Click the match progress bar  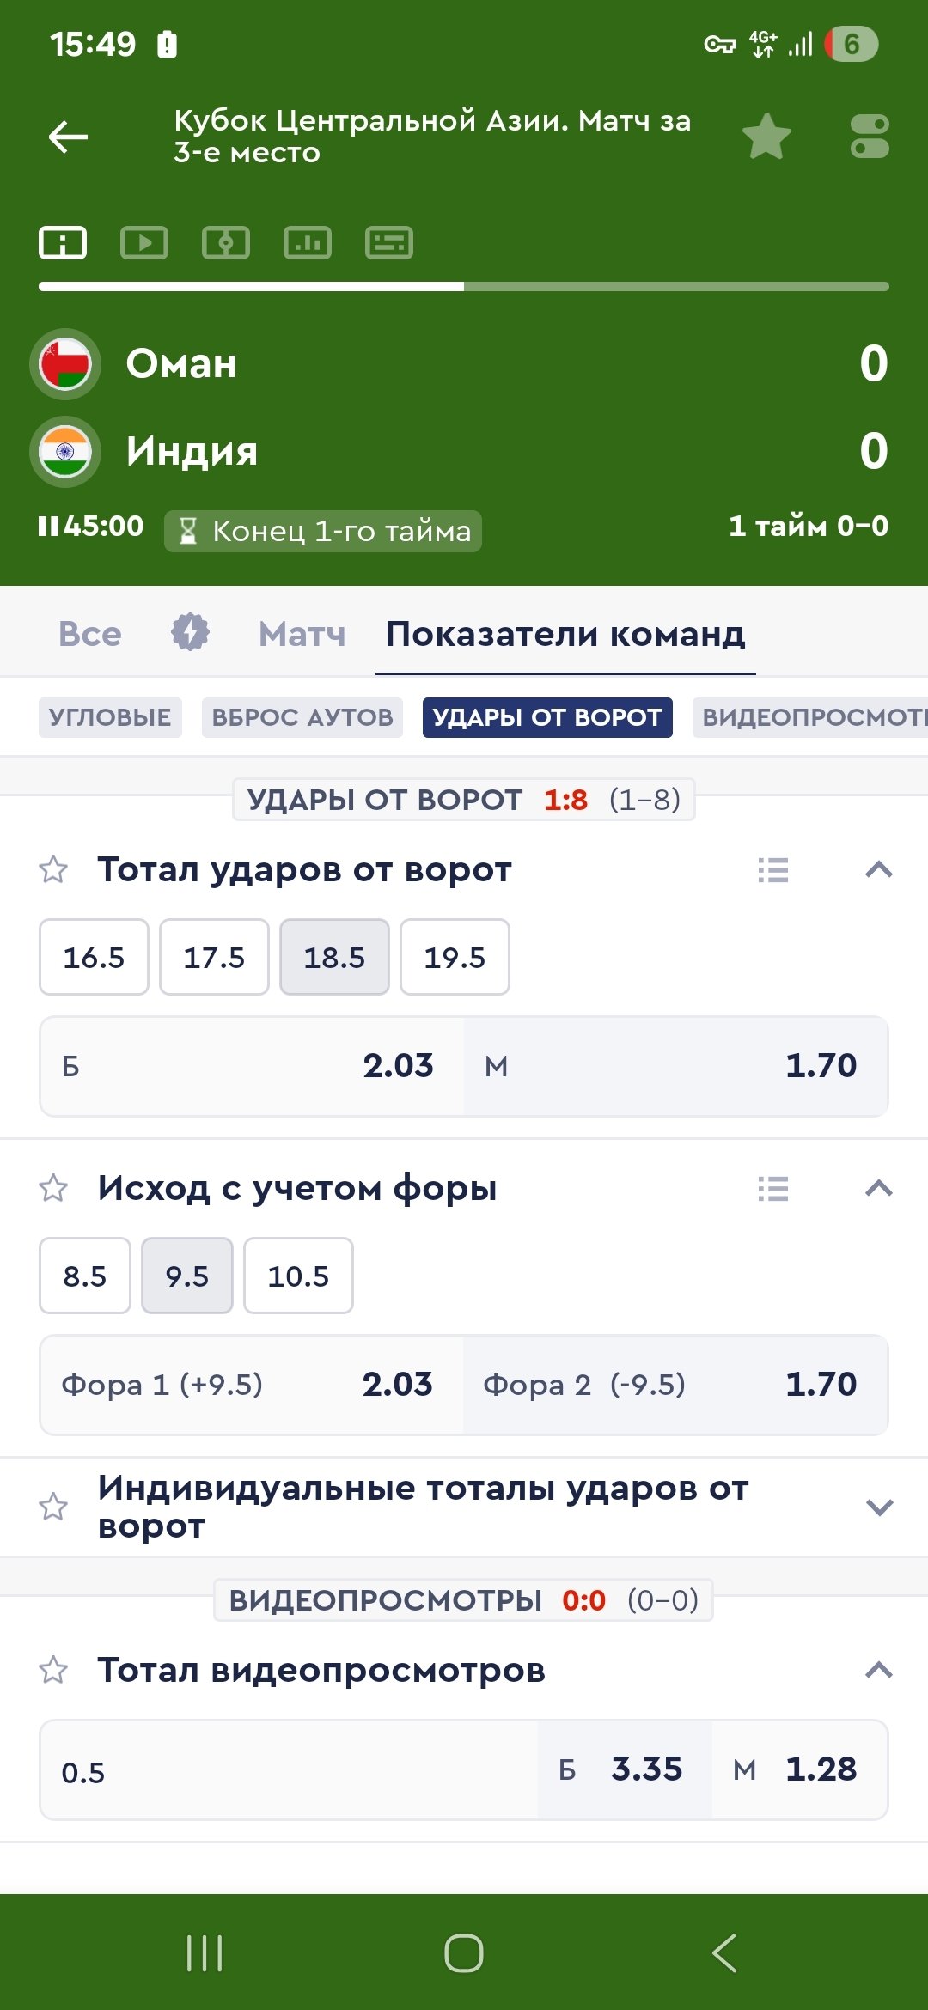(464, 287)
